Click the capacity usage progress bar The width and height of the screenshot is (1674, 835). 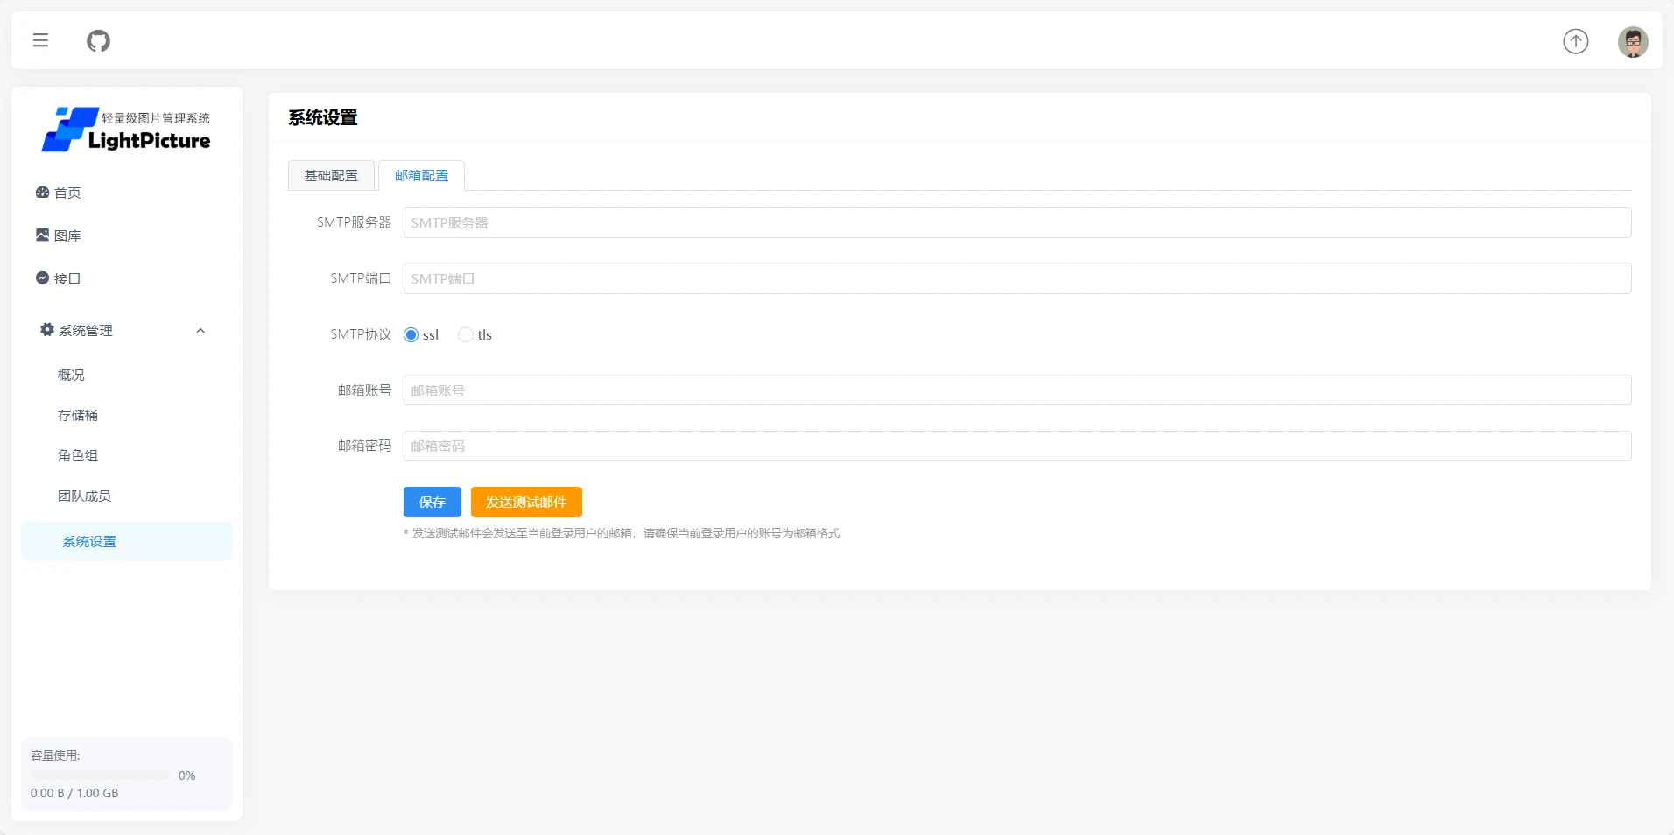pyautogui.click(x=99, y=775)
